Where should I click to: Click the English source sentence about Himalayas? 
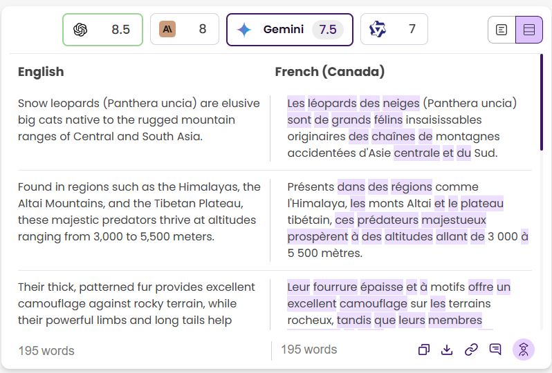tap(139, 211)
